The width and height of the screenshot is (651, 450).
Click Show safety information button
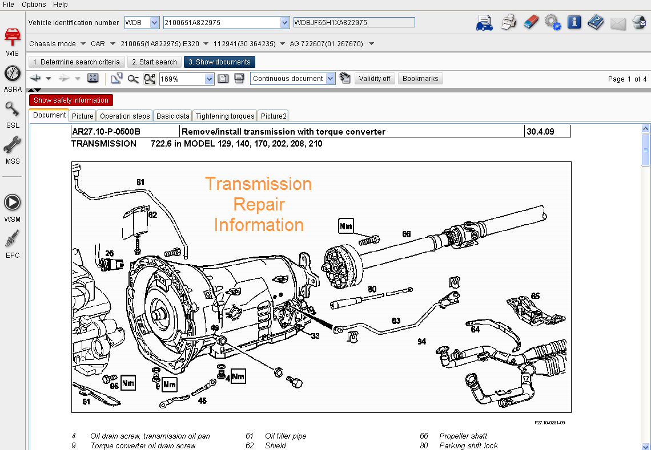71,100
